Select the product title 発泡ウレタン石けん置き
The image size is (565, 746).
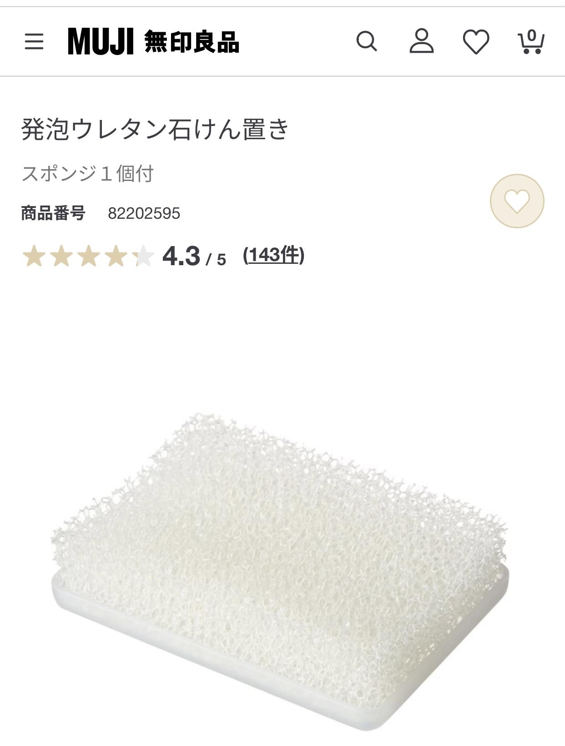click(155, 129)
